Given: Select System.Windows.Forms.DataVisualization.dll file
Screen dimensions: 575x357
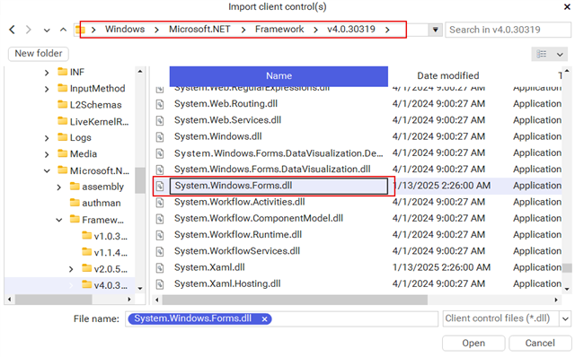Looking at the screenshot, I should click(272, 170).
